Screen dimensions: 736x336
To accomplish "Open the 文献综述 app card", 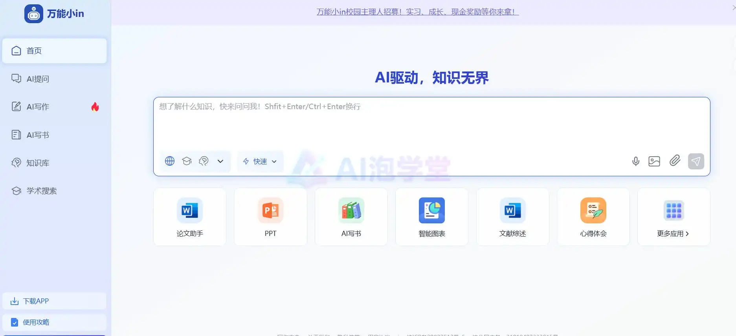I will [x=513, y=217].
